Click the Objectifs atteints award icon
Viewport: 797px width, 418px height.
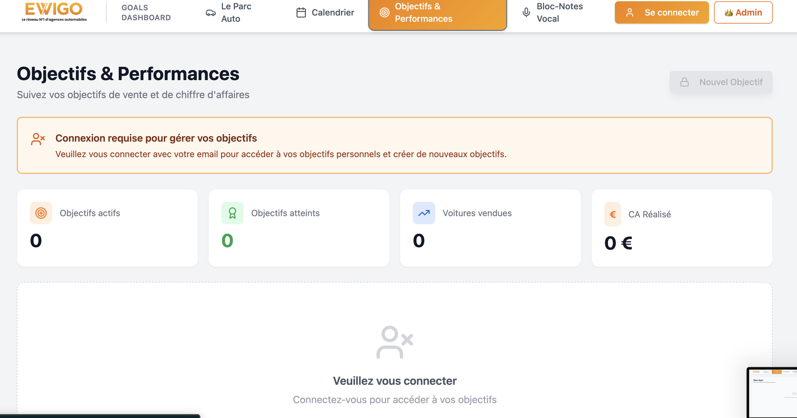[232, 213]
